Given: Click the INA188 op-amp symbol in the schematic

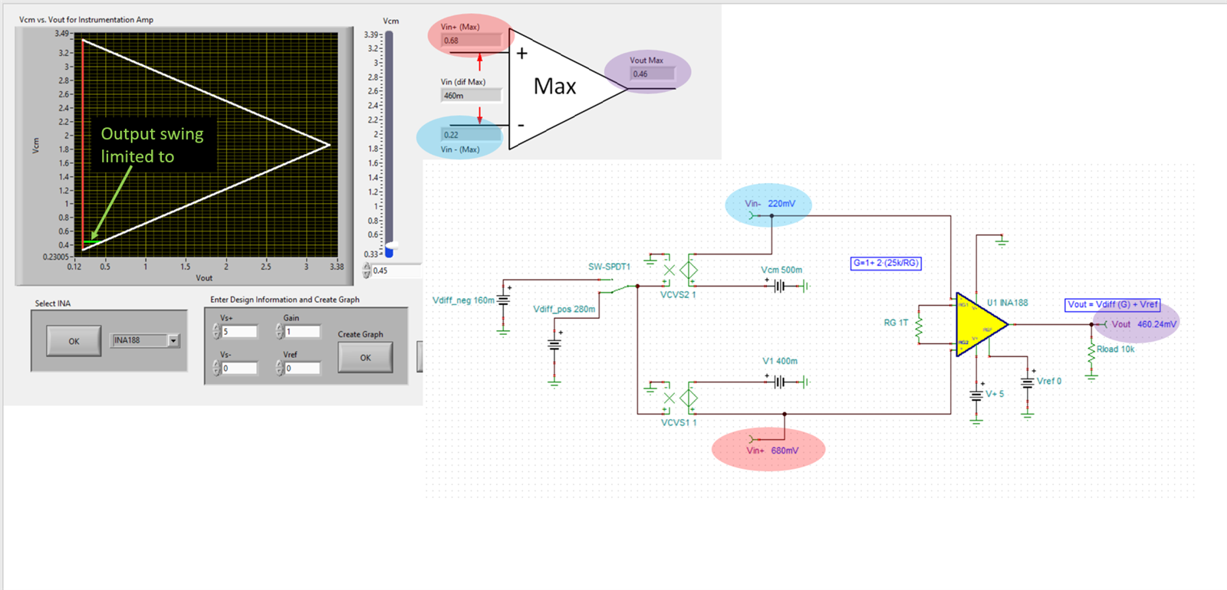Looking at the screenshot, I should click(x=981, y=324).
